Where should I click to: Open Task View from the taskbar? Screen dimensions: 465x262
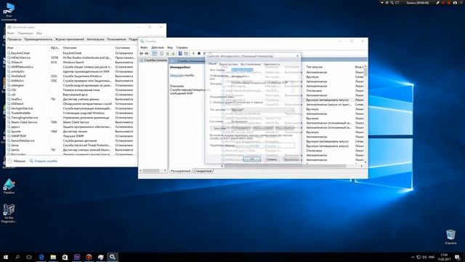click(x=29, y=257)
